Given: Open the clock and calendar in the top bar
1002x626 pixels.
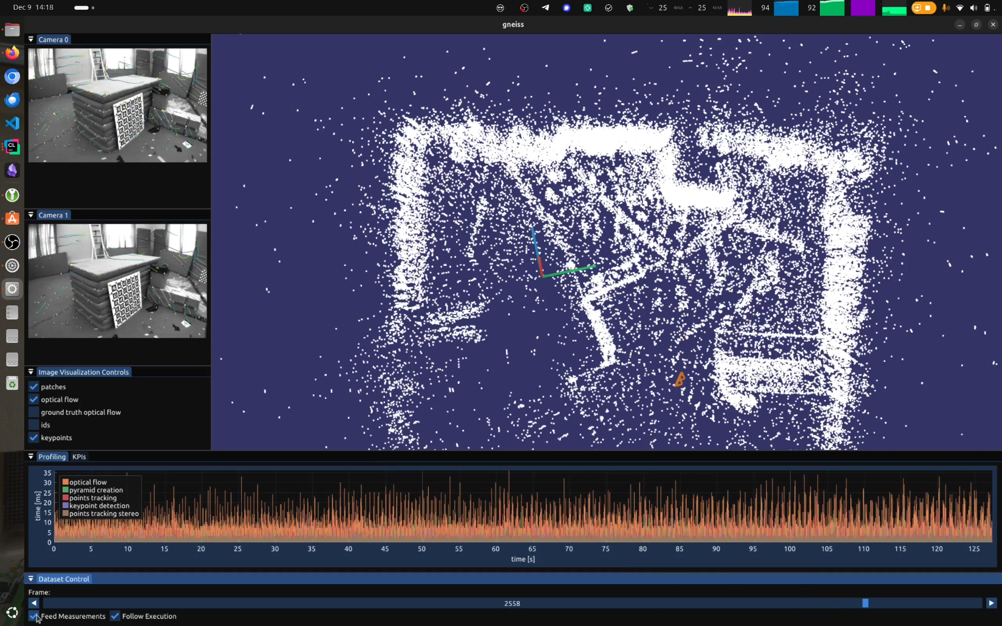Looking at the screenshot, I should click(x=33, y=7).
